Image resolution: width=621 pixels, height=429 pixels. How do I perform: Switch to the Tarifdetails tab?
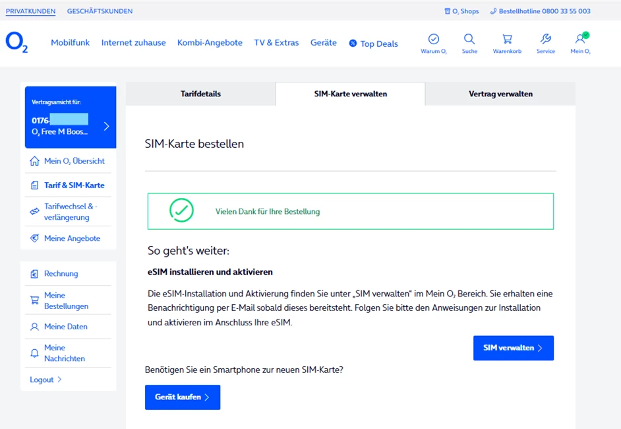pyautogui.click(x=201, y=94)
